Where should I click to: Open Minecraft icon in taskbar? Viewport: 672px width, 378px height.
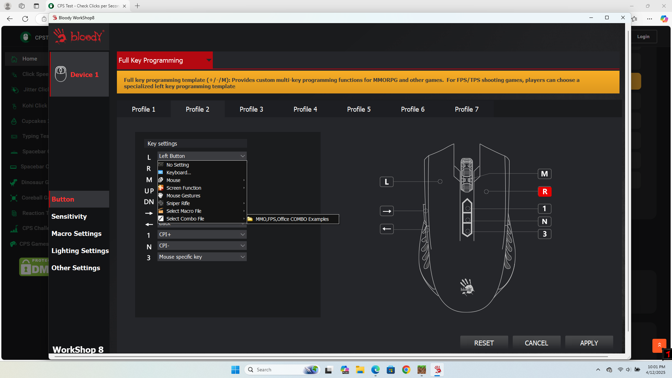(x=421, y=370)
